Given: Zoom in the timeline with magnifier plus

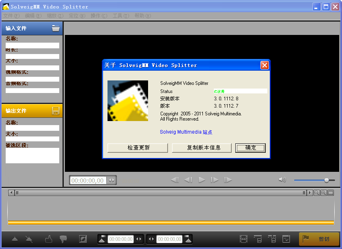Looking at the screenshot, I should pyautogui.click(x=323, y=193).
